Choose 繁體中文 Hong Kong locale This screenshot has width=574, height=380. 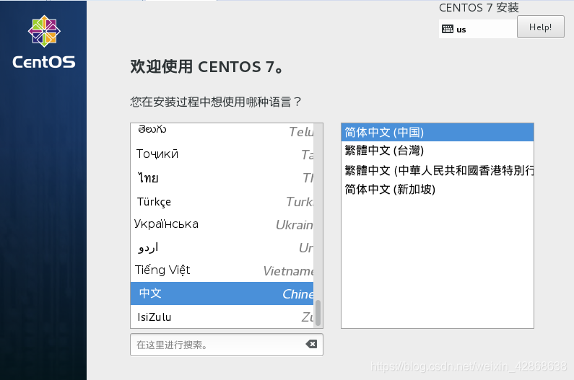point(438,170)
